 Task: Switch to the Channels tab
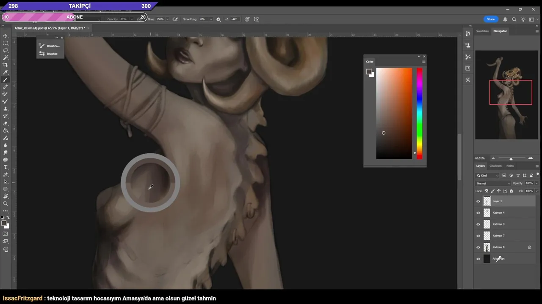click(495, 166)
